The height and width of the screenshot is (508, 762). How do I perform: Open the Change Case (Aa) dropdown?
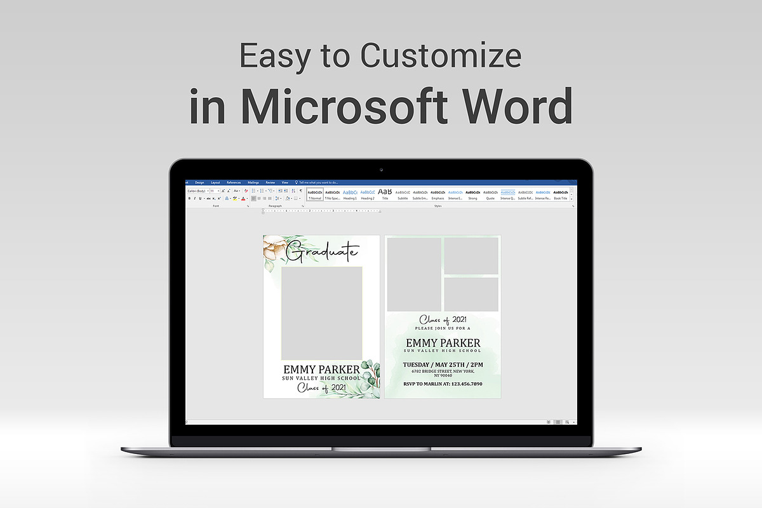point(237,191)
